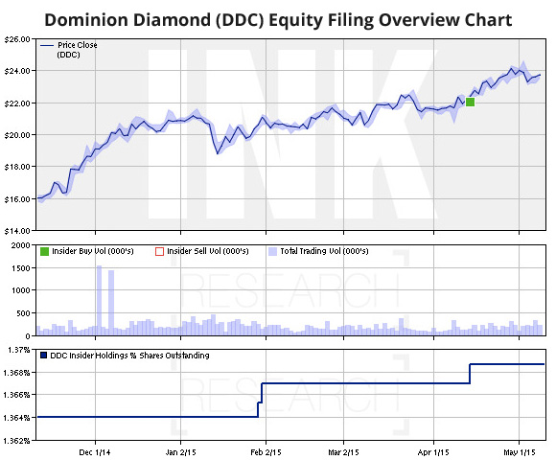Click the 500 volume axis label
556x460 pixels.
click(x=23, y=313)
